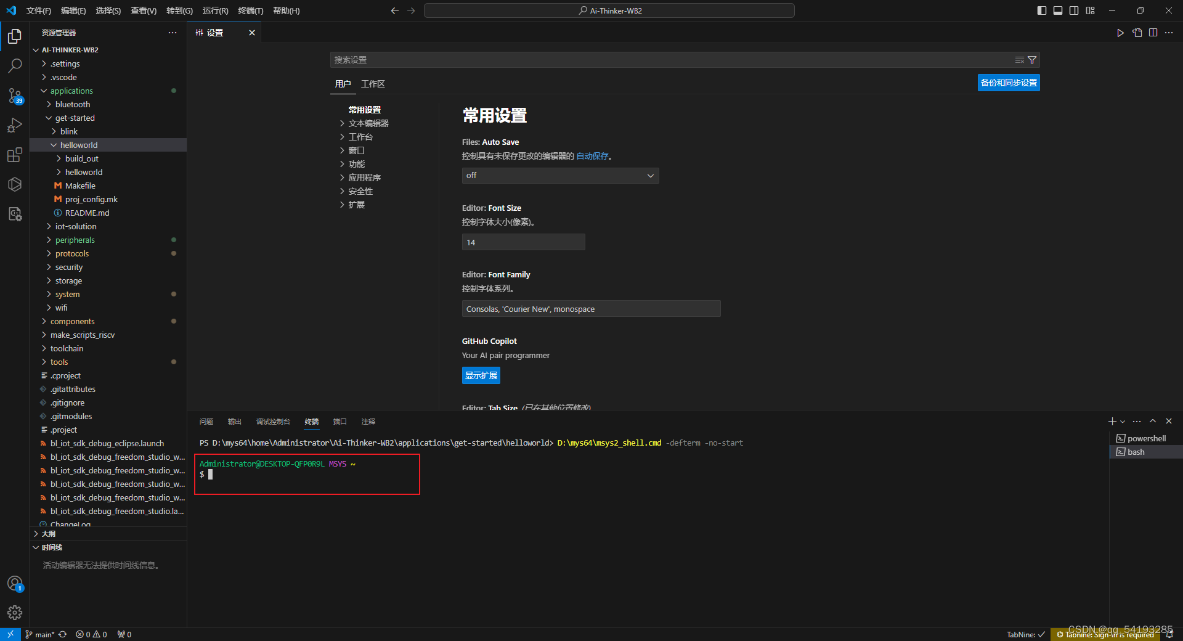Image resolution: width=1183 pixels, height=641 pixels.
Task: Close the terminal panel
Action: click(1169, 421)
